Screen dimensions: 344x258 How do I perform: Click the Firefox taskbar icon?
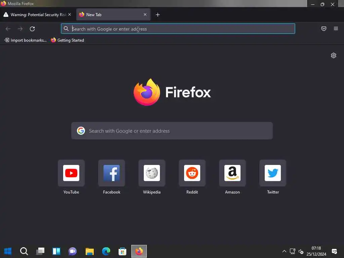coord(139,251)
